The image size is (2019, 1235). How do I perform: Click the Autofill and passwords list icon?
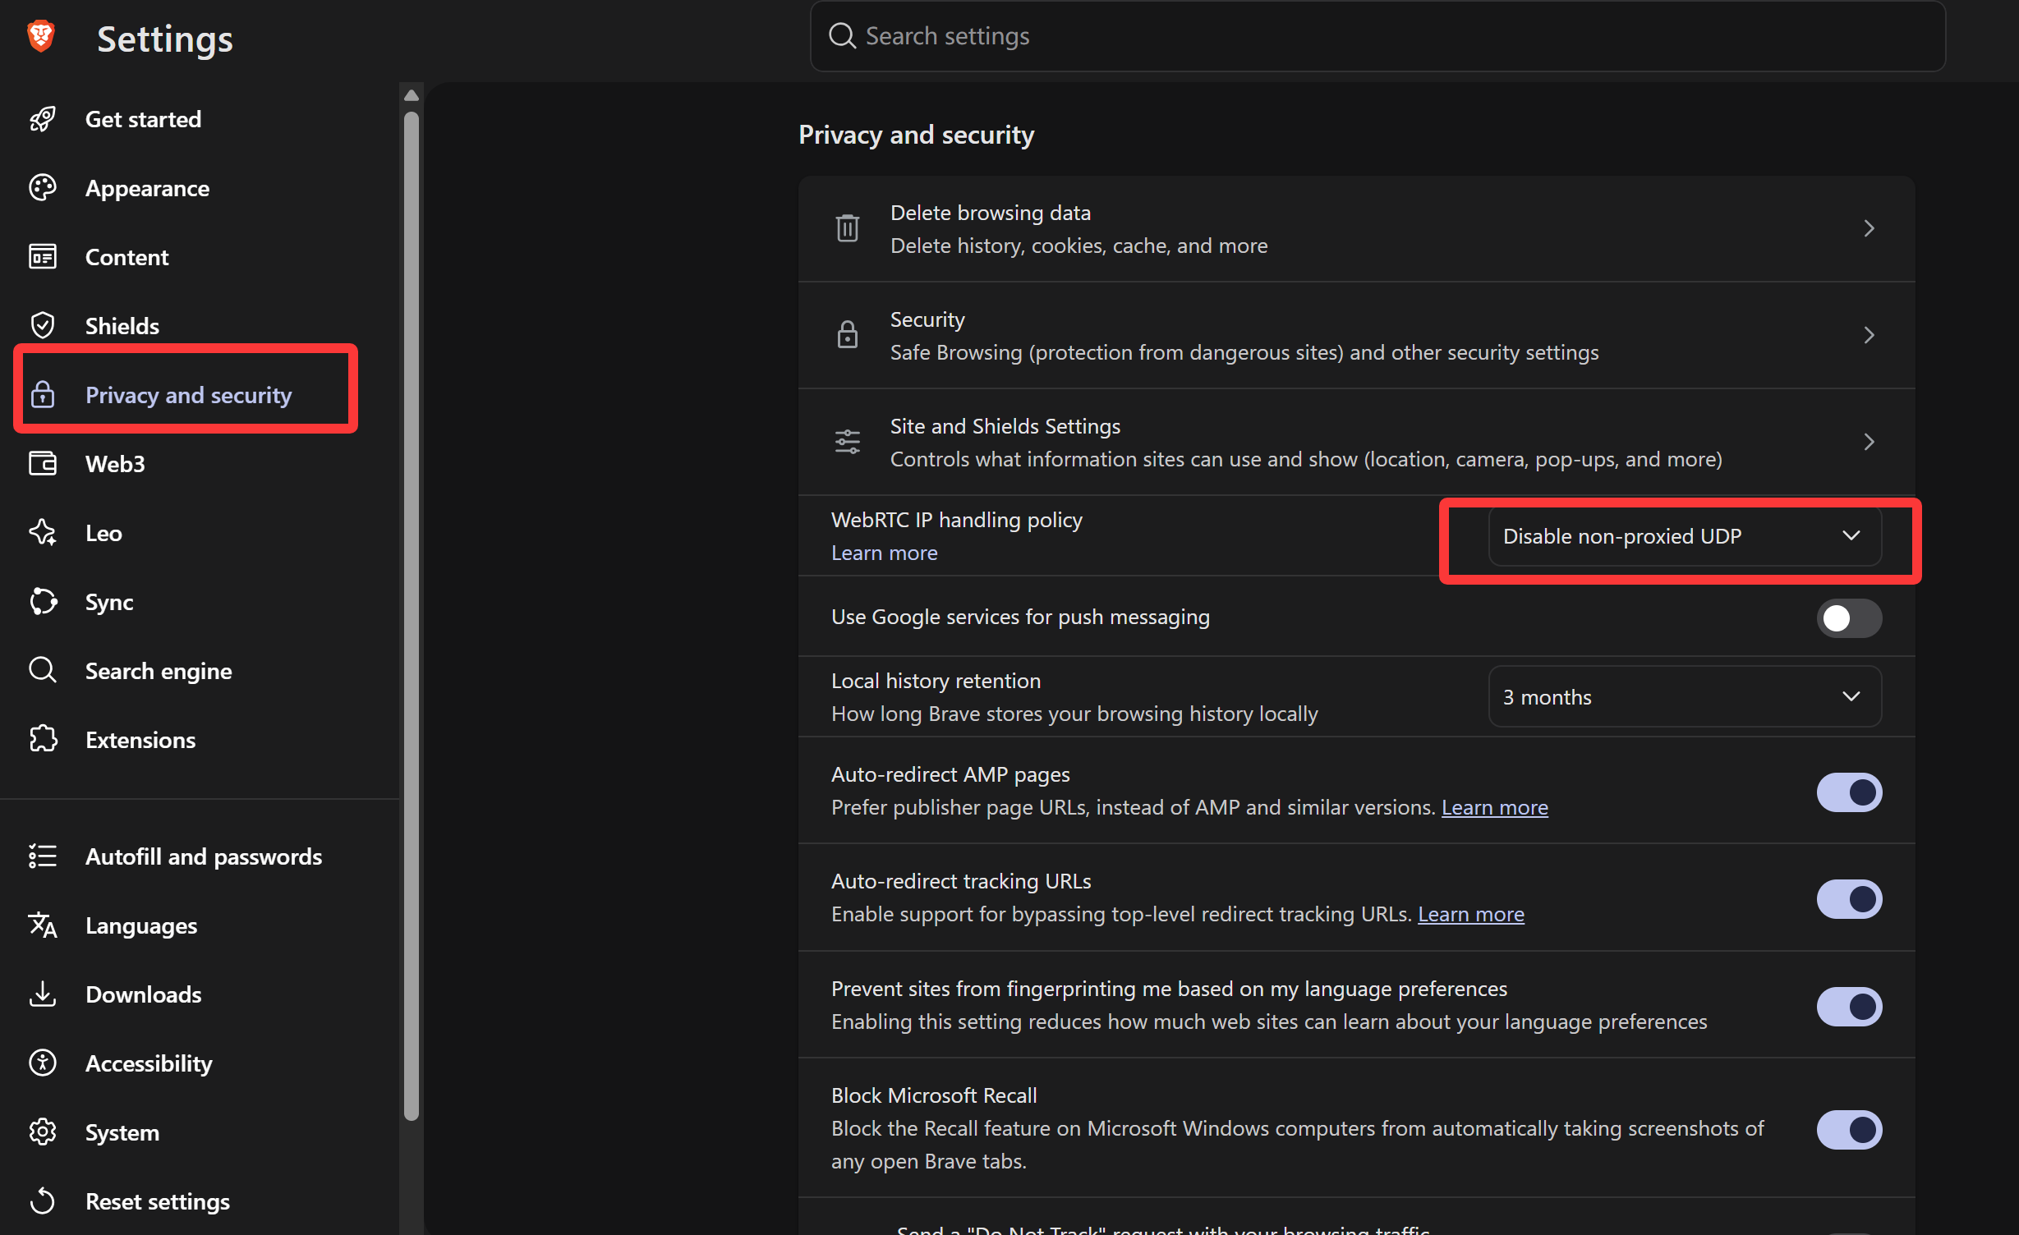click(x=43, y=856)
